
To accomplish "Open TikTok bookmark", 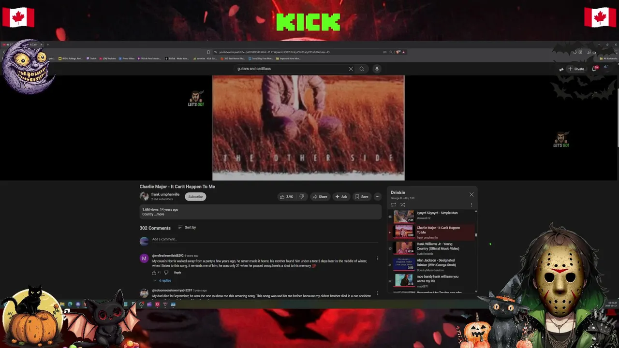I will tap(177, 58).
